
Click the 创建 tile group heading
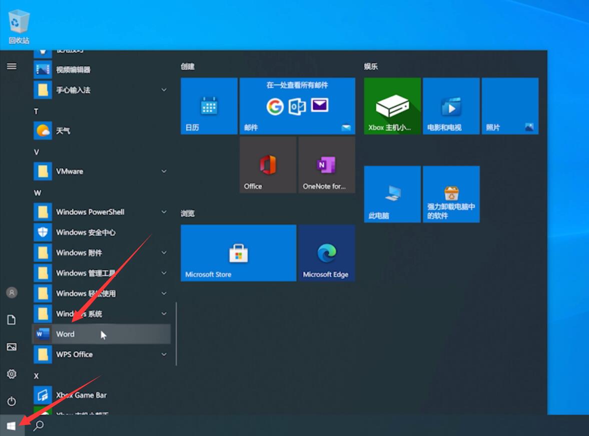188,66
